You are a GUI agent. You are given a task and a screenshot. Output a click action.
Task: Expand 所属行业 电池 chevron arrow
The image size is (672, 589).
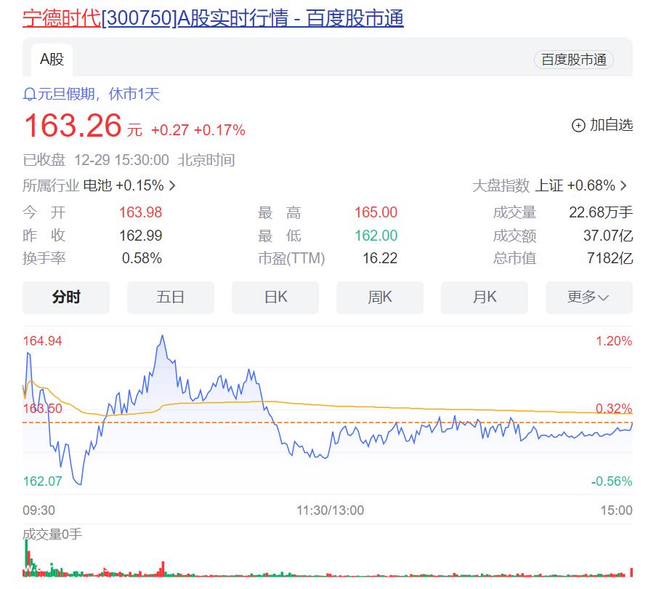pos(172,185)
